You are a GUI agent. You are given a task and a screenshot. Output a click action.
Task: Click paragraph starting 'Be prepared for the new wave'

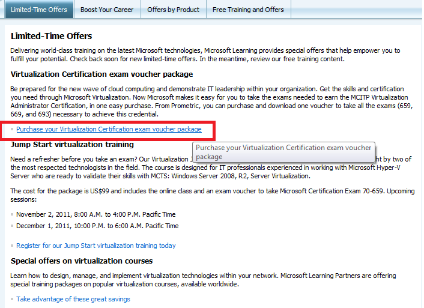pos(212,101)
